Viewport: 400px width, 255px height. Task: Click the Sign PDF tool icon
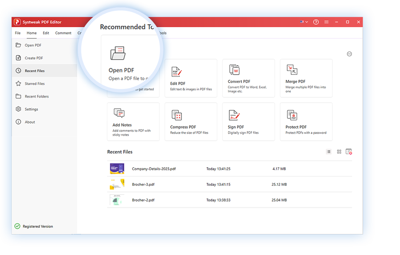tap(234, 115)
